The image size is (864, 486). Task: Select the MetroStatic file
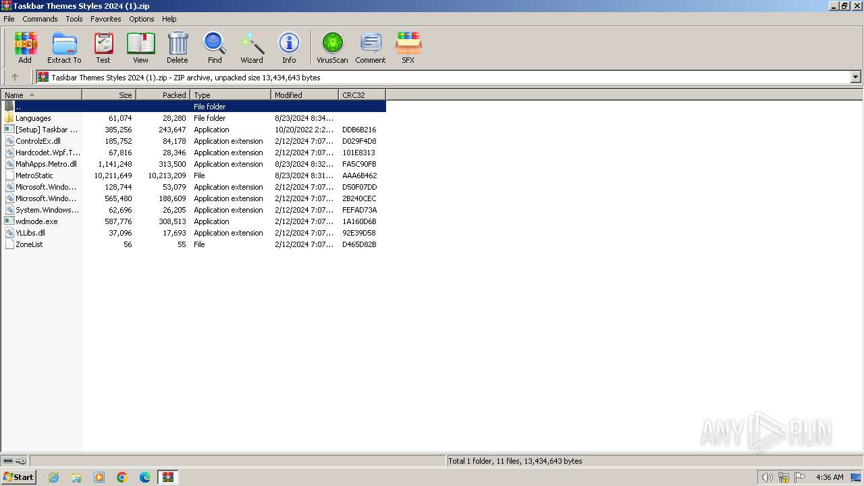pos(194,175)
